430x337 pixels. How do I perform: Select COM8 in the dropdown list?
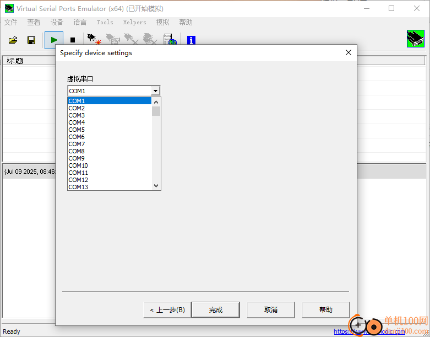[110, 151]
